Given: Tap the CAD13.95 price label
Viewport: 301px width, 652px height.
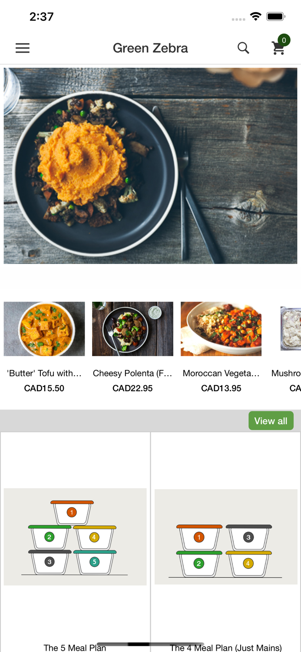Looking at the screenshot, I should 221,388.
